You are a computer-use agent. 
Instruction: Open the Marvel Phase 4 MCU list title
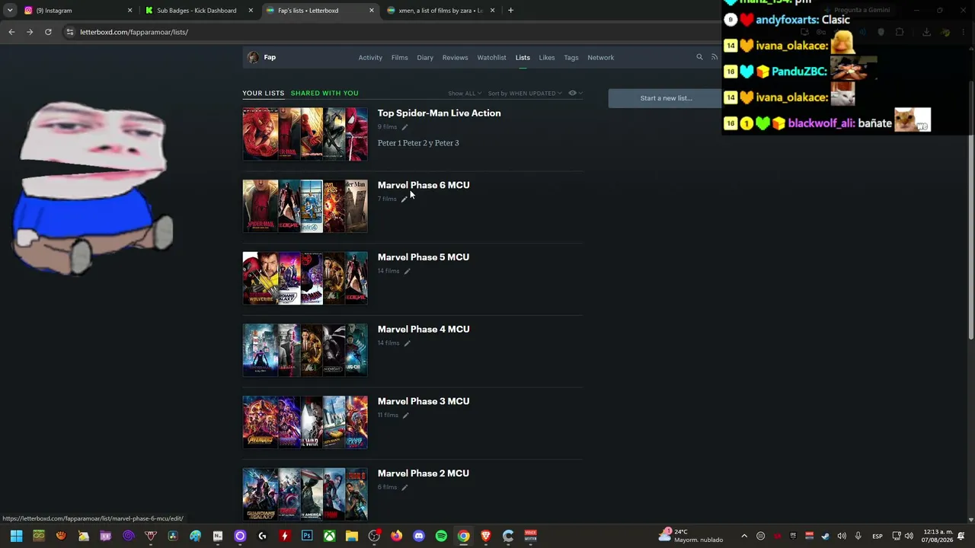pos(424,330)
